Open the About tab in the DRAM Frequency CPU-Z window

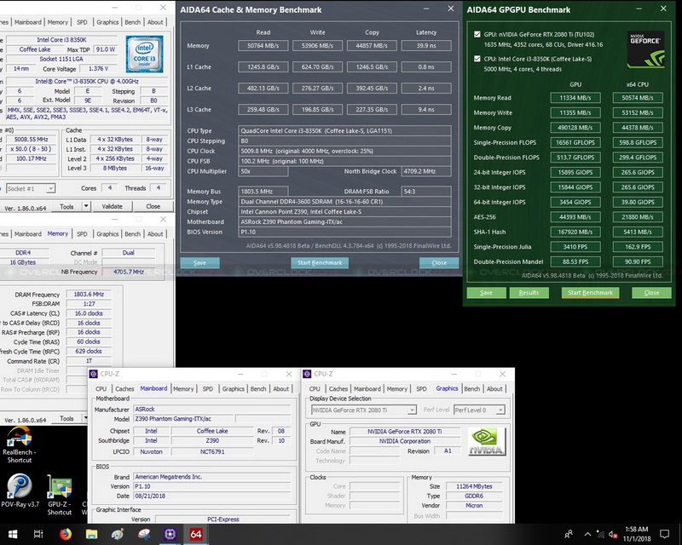pyautogui.click(x=155, y=234)
